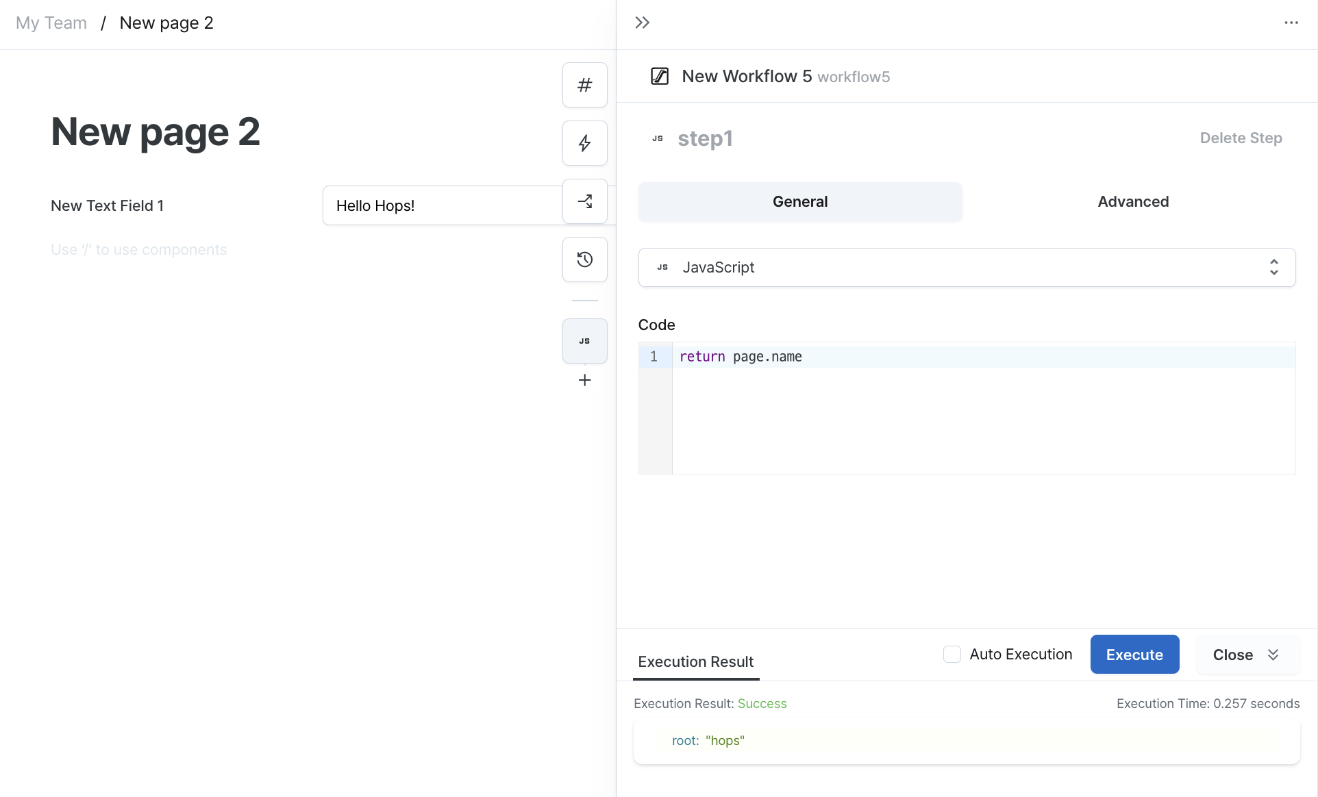Click the lightning bolt icon

[584, 142]
